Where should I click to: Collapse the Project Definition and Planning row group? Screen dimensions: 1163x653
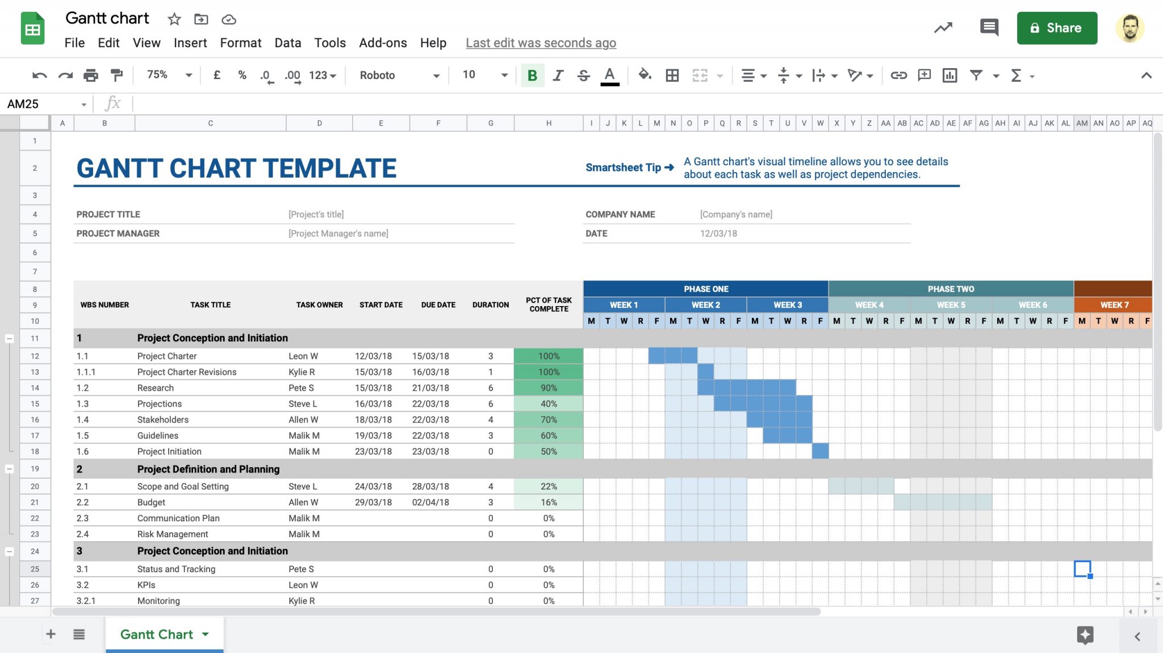coord(10,469)
